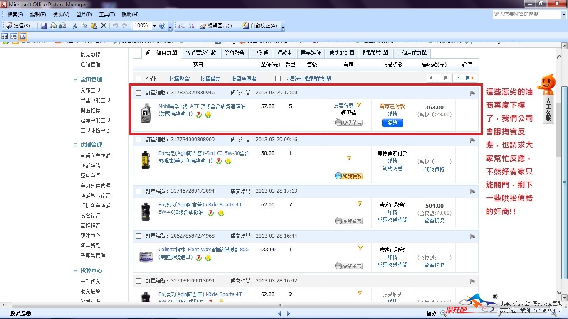568x319 pixels.
Task: Open Edit Pictures (編輯圖片) task pane
Action: click(x=217, y=26)
